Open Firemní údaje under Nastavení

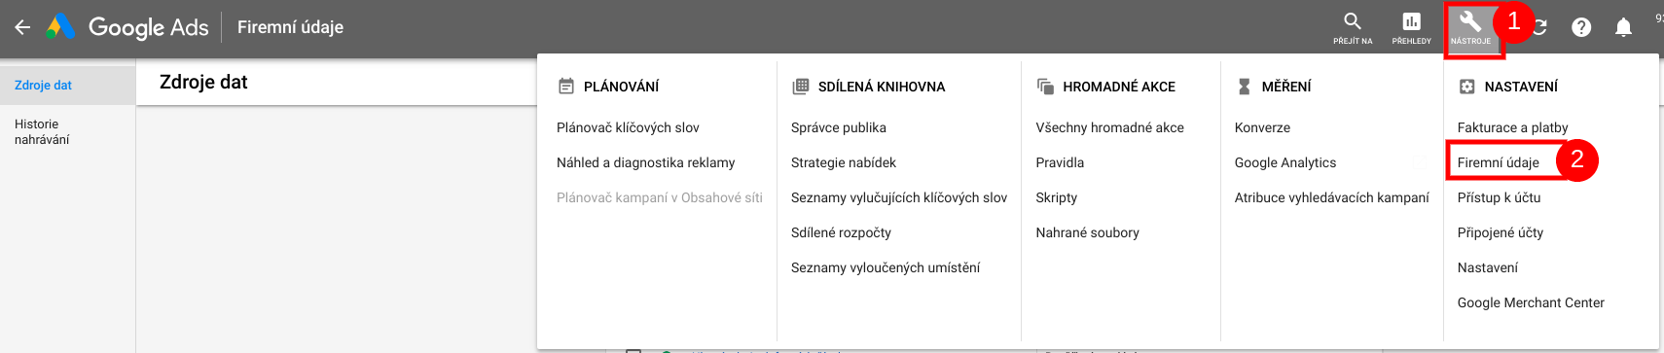[1499, 162]
